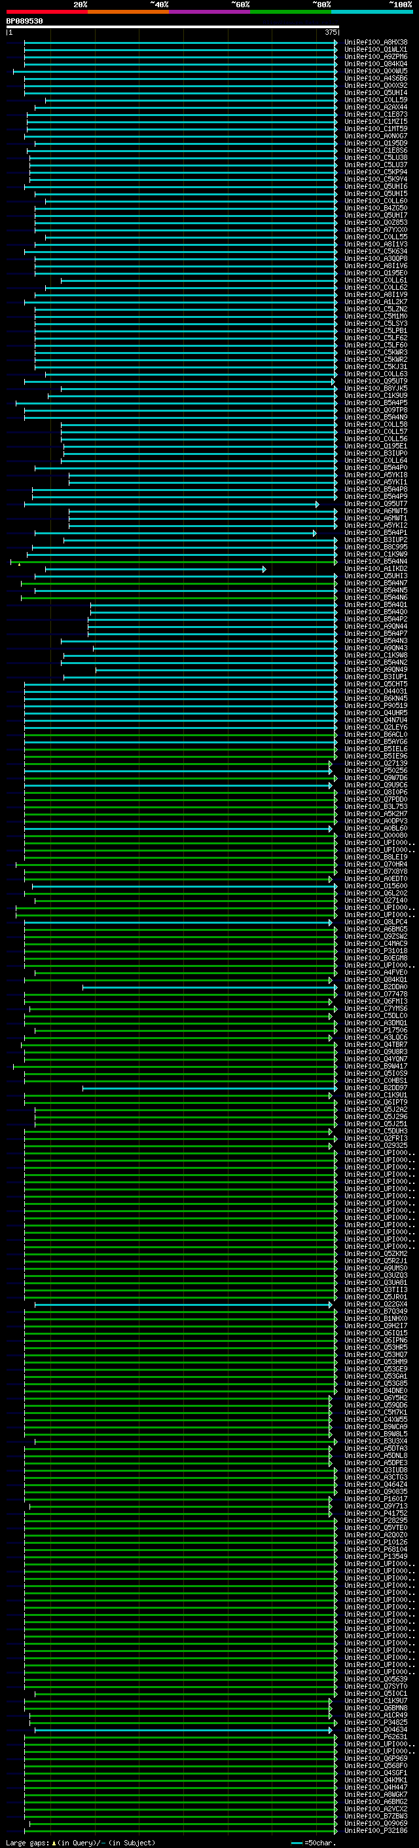This screenshot has height=1848, width=419.
Task: Click the orange ~40% identity legend segment
Action: (x=128, y=12)
